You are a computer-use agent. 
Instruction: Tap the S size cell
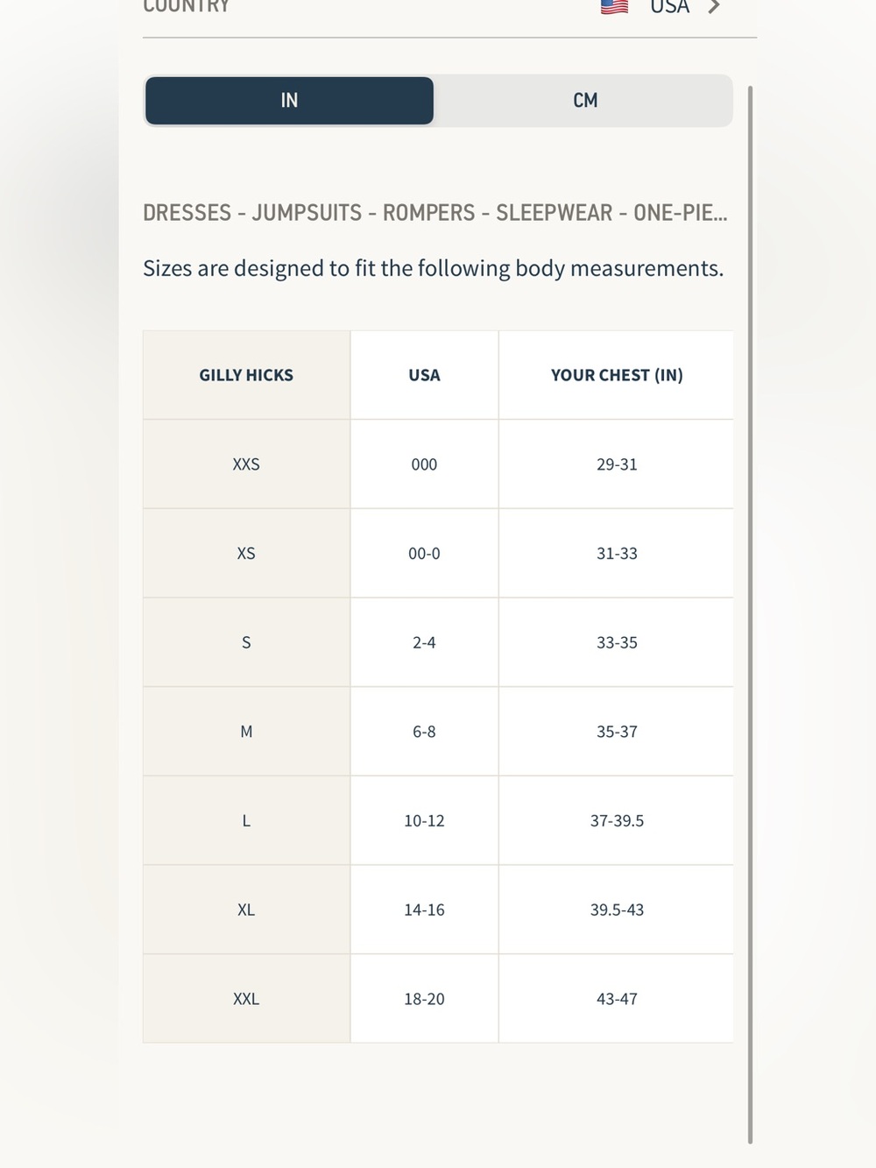pyautogui.click(x=246, y=642)
